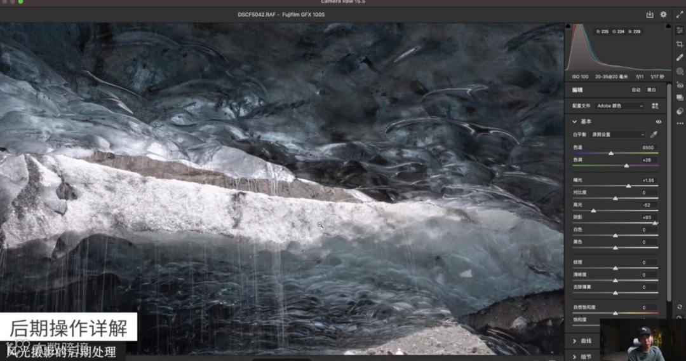Image resolution: width=686 pixels, height=361 pixels.
Task: Open the Edit panel sliders icon
Action: pos(680,31)
